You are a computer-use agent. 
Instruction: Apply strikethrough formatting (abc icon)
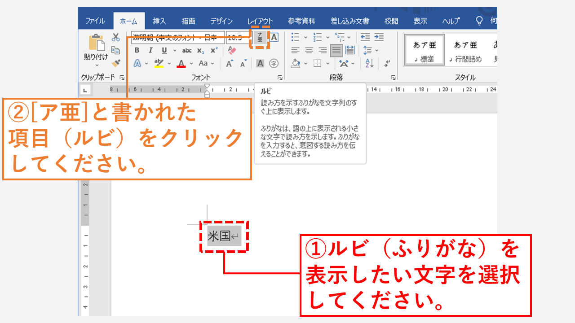point(187,50)
